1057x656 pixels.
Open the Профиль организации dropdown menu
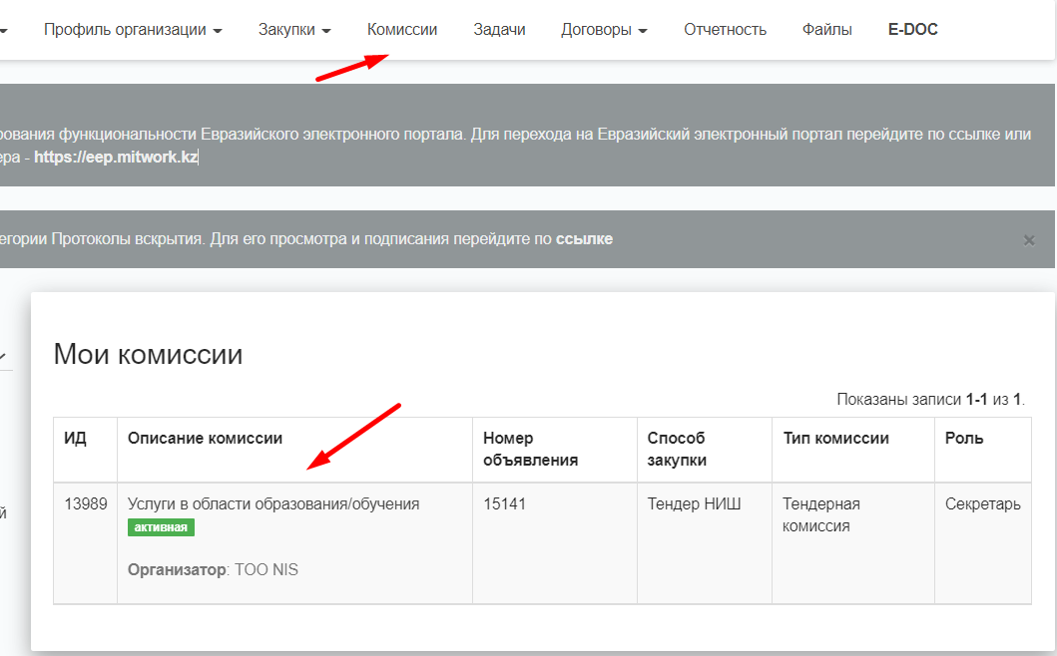pyautogui.click(x=132, y=30)
